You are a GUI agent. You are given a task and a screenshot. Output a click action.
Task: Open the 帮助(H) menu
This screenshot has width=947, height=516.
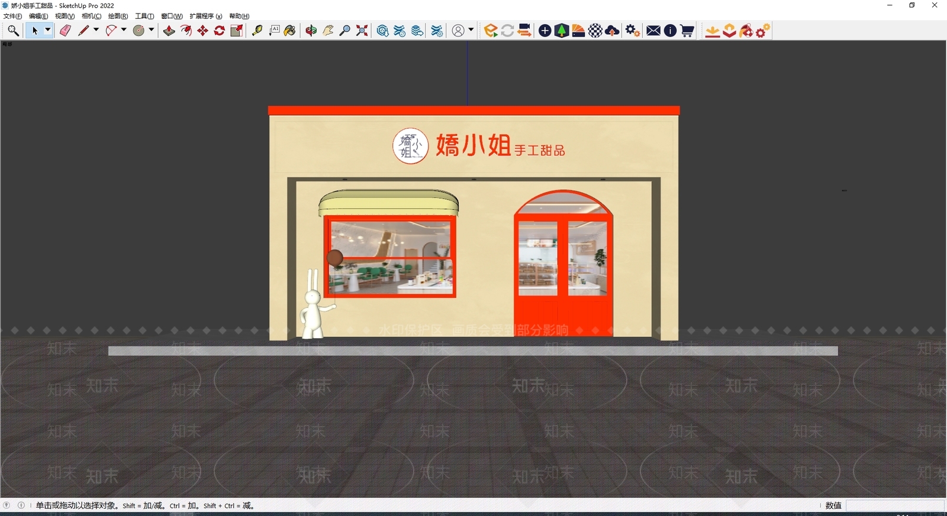pos(239,16)
